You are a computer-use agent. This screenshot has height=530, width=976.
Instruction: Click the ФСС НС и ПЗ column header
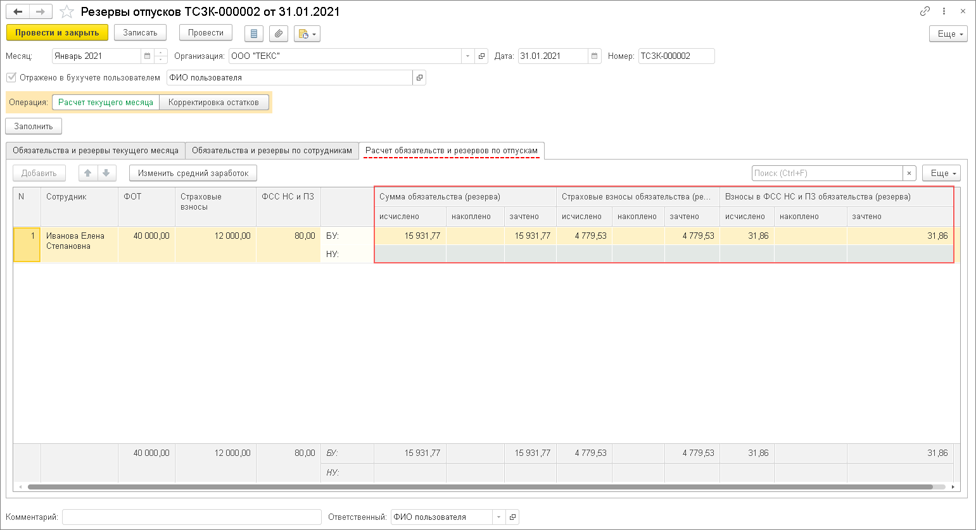click(x=288, y=206)
